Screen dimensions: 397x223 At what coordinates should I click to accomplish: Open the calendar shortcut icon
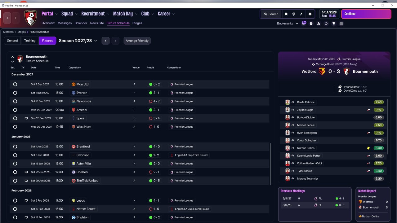click(341, 24)
